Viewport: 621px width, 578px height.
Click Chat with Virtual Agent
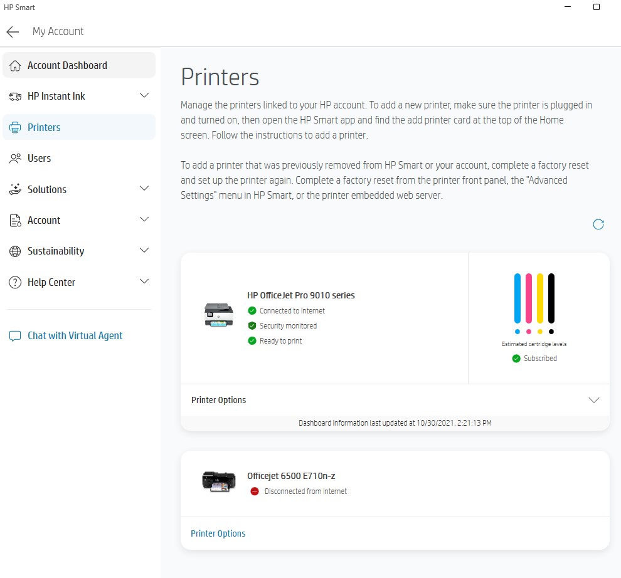click(x=75, y=335)
